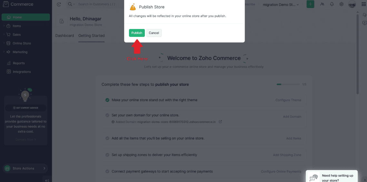
Task: Click the Add Shipping Zone link
Action: (x=287, y=155)
